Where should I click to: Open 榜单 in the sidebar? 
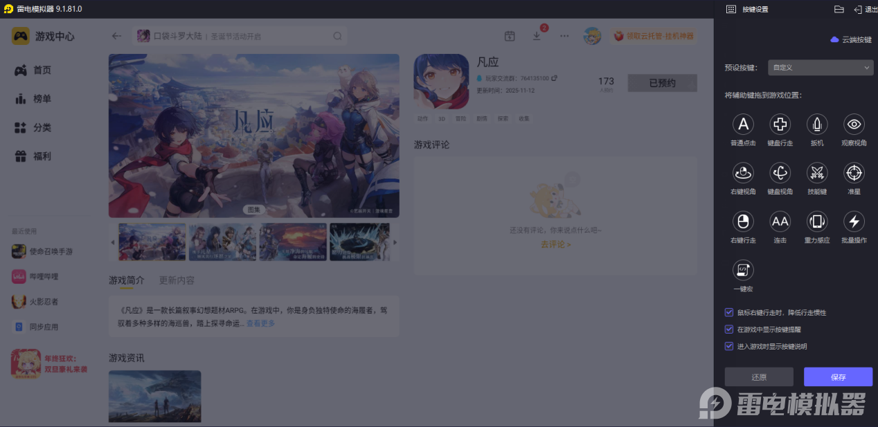coord(33,99)
